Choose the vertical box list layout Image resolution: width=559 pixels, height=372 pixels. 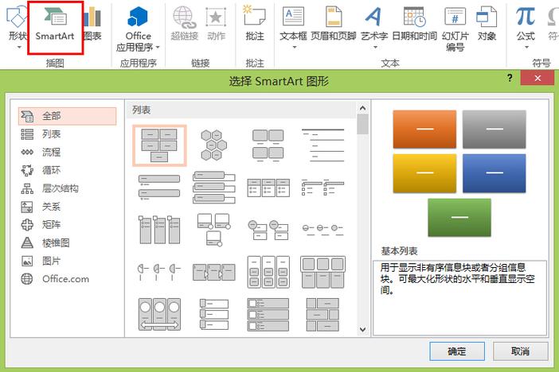pos(214,187)
